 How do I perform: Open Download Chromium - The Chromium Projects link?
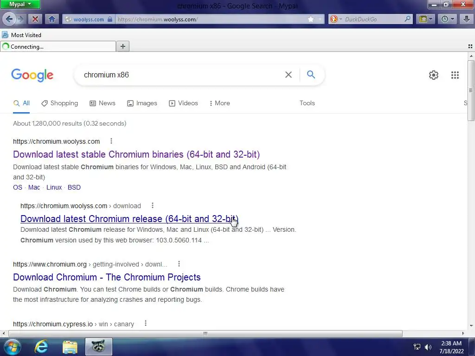click(x=107, y=277)
